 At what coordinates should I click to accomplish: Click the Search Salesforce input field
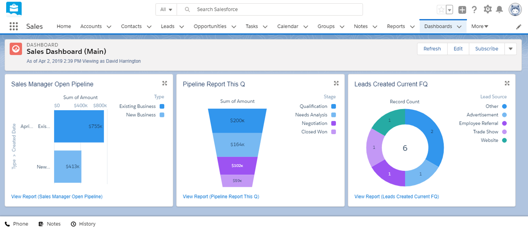point(270,9)
